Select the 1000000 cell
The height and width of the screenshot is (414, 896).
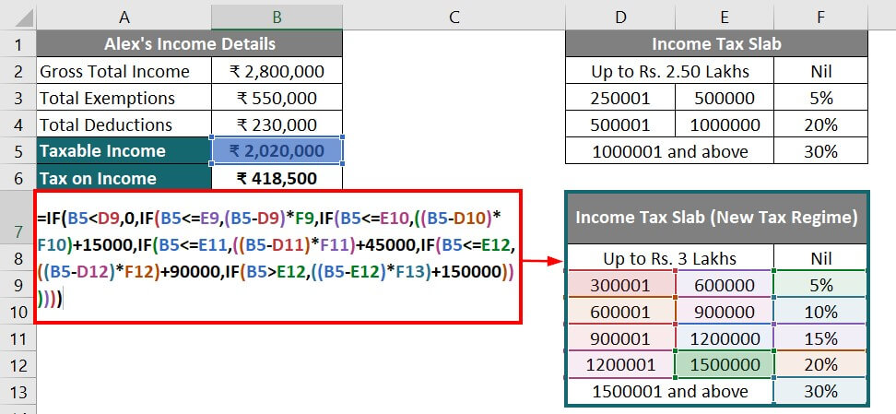pos(725,124)
